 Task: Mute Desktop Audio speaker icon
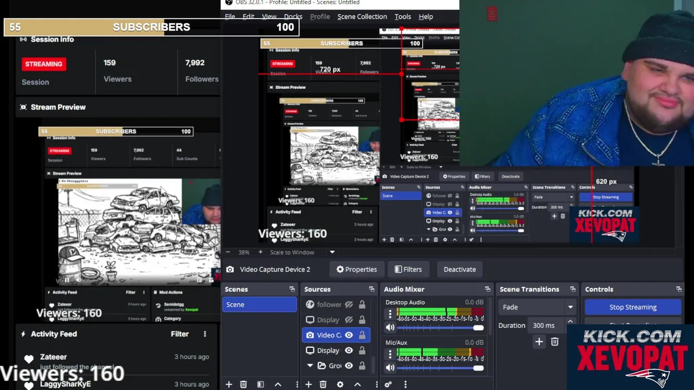click(390, 327)
